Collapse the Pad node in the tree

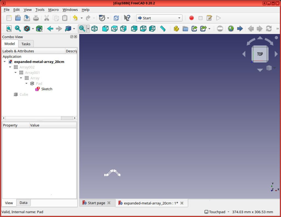[x=26, y=84]
